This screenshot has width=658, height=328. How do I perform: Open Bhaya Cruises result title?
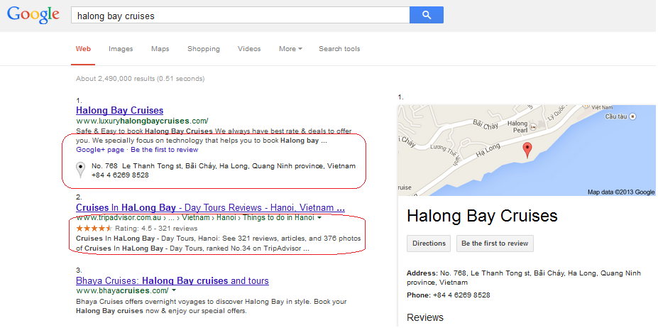pyautogui.click(x=172, y=280)
